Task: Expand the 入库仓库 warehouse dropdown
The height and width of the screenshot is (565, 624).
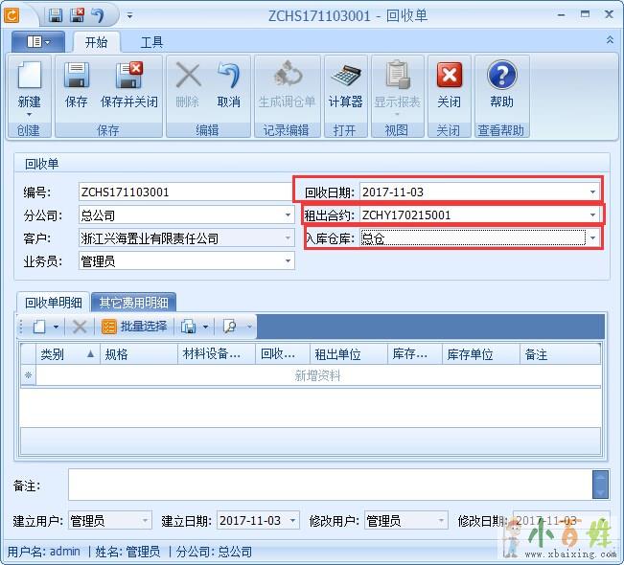Action: (592, 237)
